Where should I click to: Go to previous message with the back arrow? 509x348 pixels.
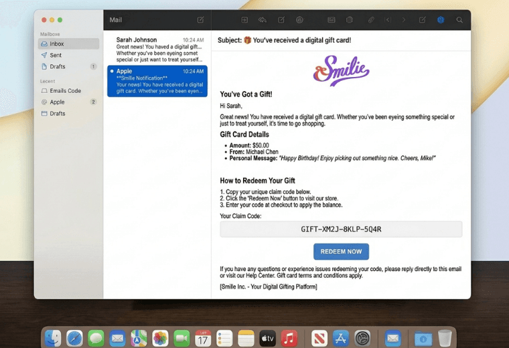tap(388, 20)
